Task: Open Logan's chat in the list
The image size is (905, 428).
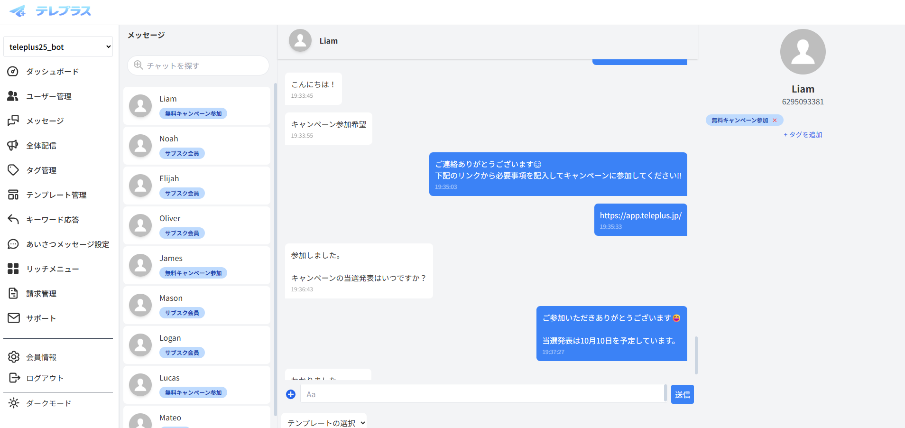Action: pyautogui.click(x=197, y=345)
